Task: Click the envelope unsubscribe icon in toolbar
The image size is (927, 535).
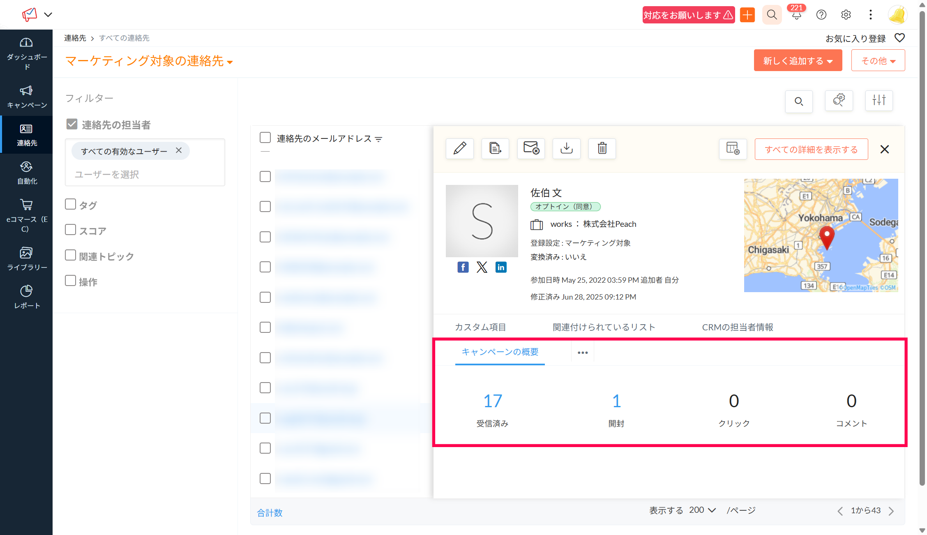Action: pos(530,149)
